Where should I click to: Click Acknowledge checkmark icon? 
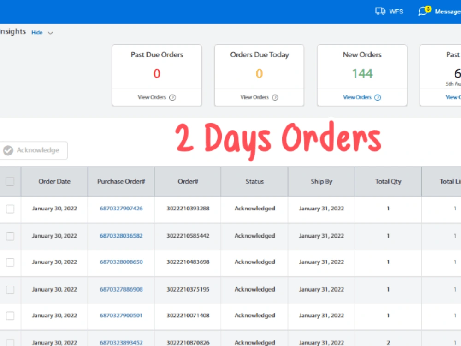pyautogui.click(x=8, y=150)
